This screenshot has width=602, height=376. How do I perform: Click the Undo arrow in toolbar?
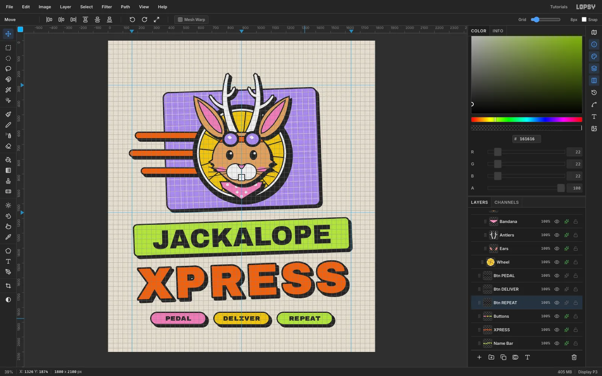pos(132,20)
